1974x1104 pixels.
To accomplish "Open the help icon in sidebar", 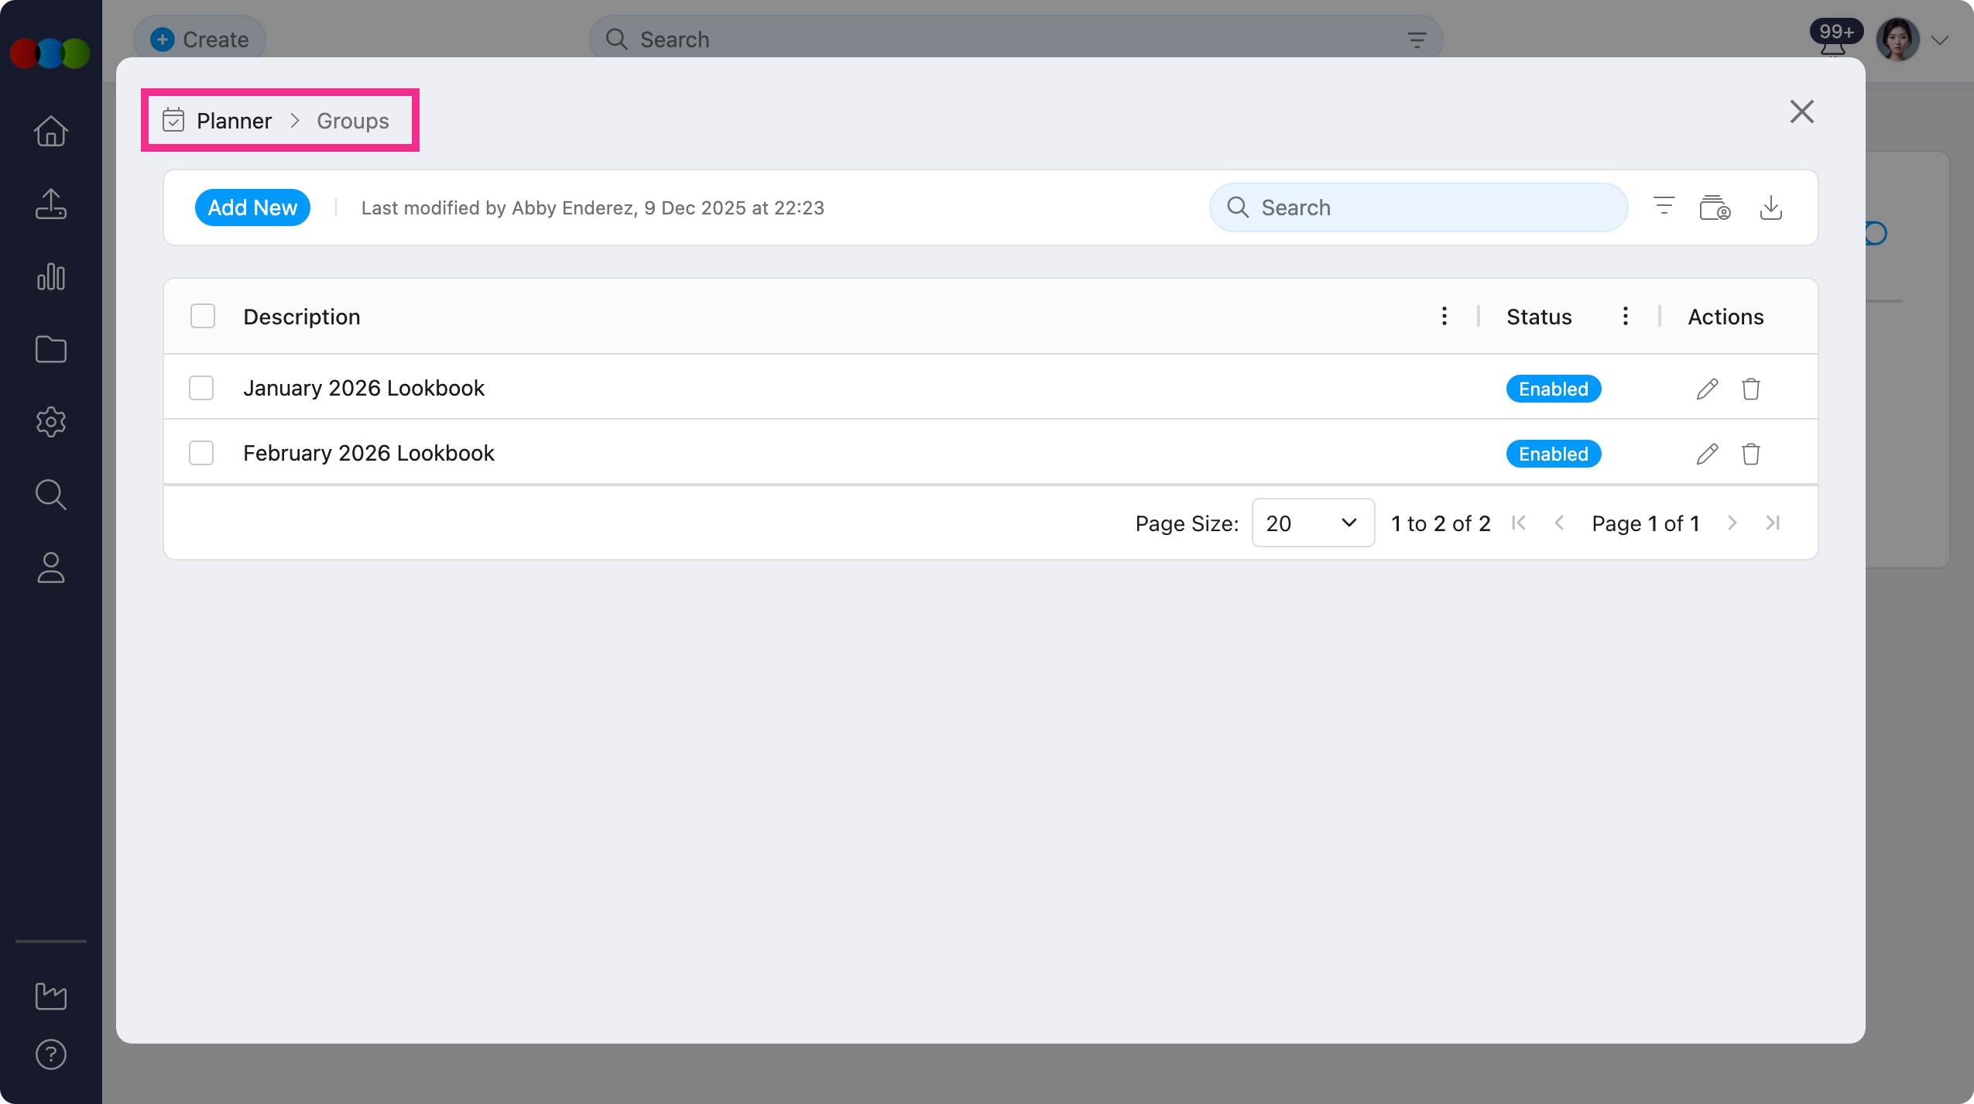I will [51, 1054].
